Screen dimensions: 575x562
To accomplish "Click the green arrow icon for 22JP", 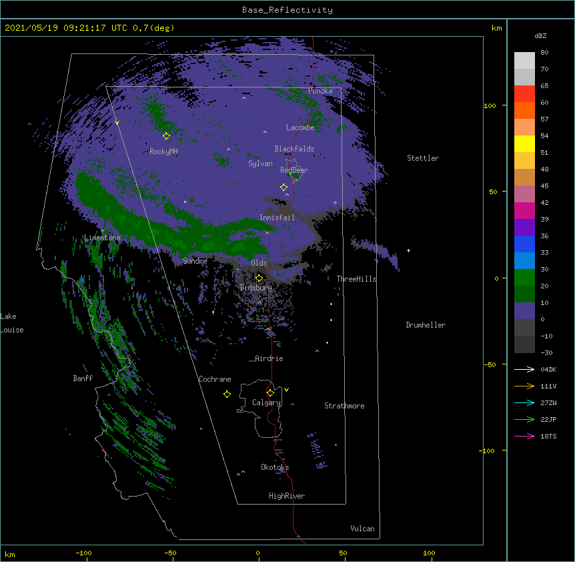I will [x=524, y=419].
